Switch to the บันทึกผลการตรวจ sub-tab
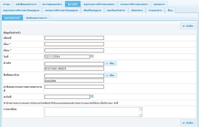Image resolution: width=199 pixels, height=127 pixels. coord(36,18)
